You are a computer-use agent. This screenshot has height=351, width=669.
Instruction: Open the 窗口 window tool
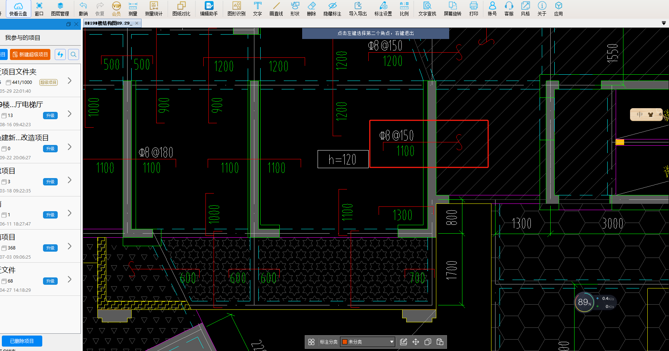pyautogui.click(x=39, y=9)
